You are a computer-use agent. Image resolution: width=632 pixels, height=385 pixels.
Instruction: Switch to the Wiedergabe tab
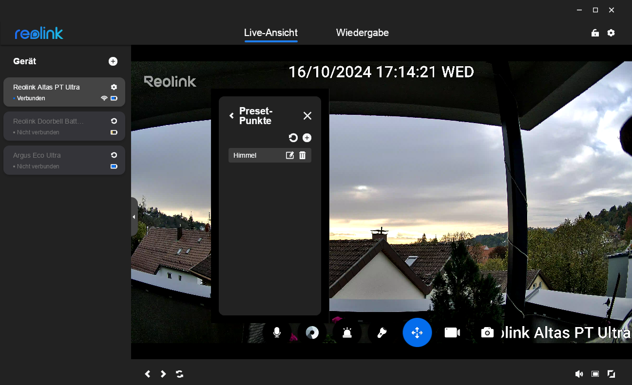pos(363,33)
